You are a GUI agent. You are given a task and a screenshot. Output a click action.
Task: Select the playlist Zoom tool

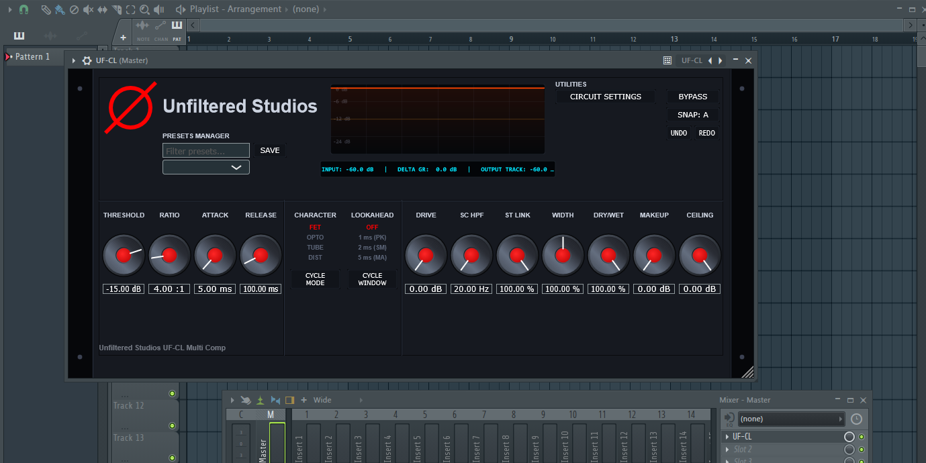point(144,9)
